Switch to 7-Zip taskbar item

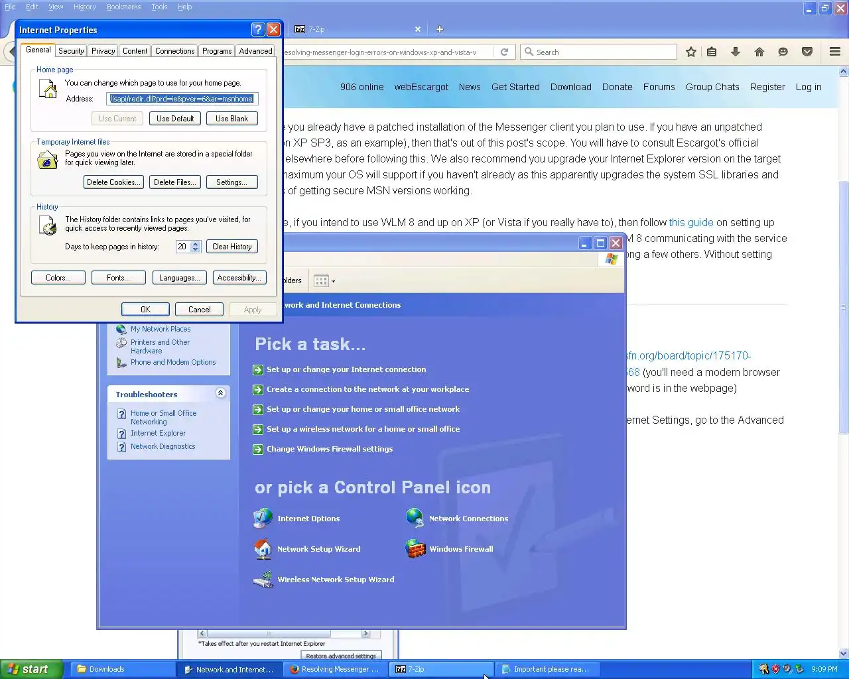coord(441,669)
